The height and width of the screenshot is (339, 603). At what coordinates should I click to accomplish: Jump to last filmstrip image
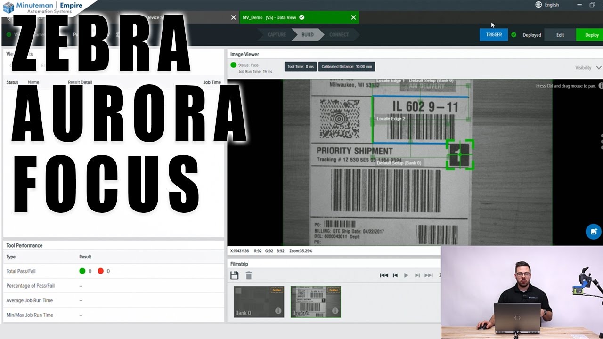[x=428, y=275]
